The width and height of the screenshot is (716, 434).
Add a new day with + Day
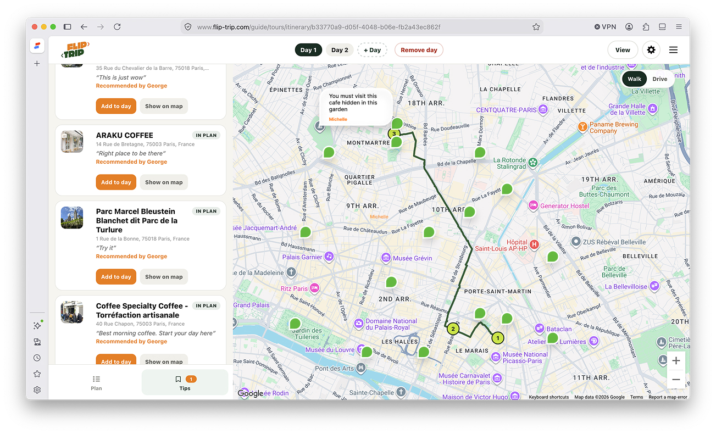pyautogui.click(x=373, y=50)
